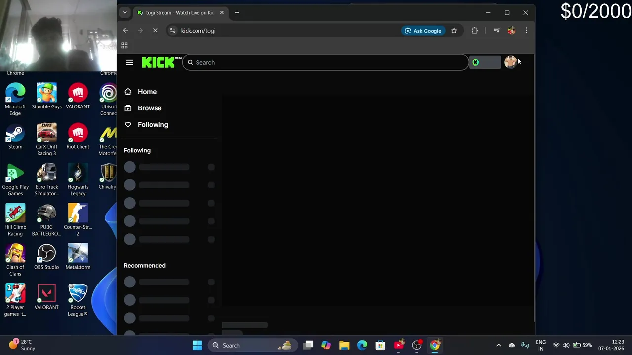Click the Kick search field
The height and width of the screenshot is (355, 632).
(325, 62)
